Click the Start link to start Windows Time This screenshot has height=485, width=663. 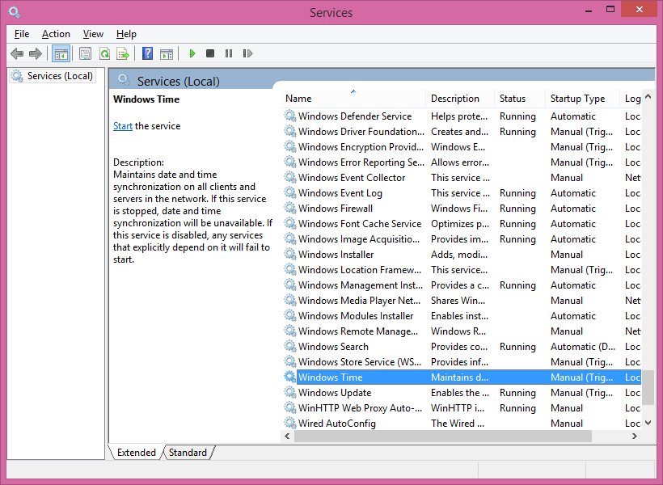pyautogui.click(x=122, y=125)
